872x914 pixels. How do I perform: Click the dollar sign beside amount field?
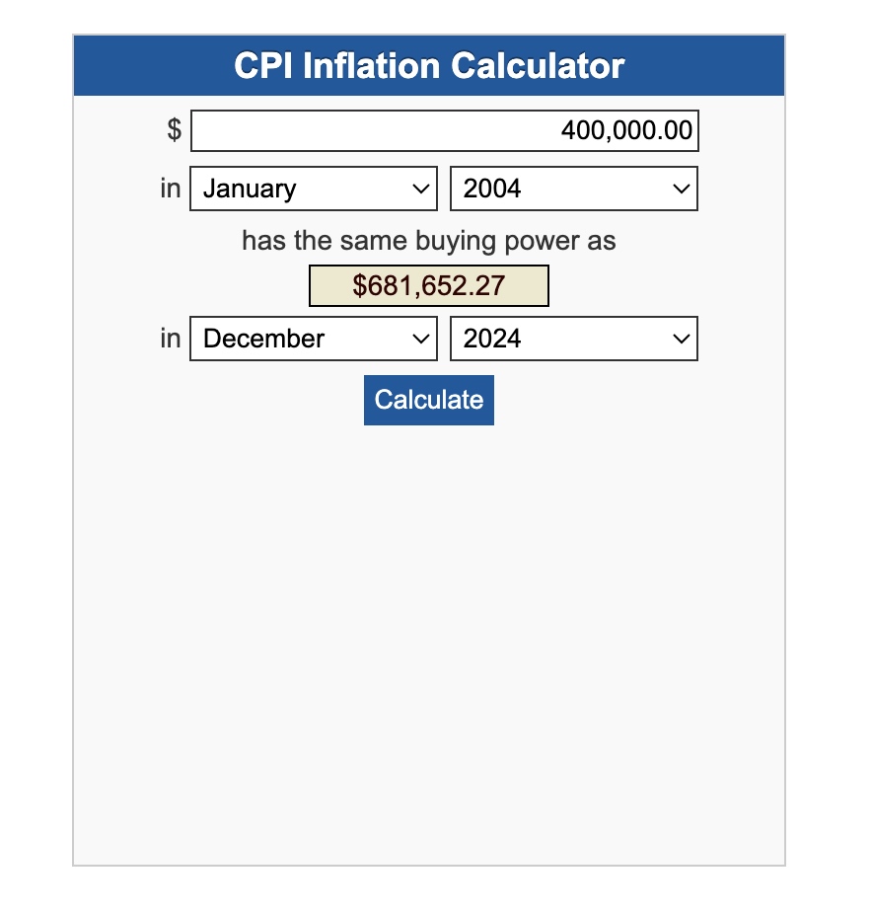pos(174,129)
